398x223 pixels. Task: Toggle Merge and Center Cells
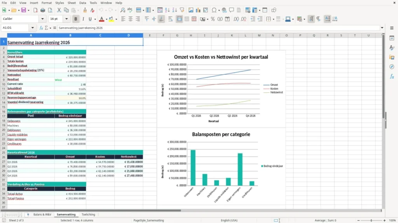pos(180,19)
